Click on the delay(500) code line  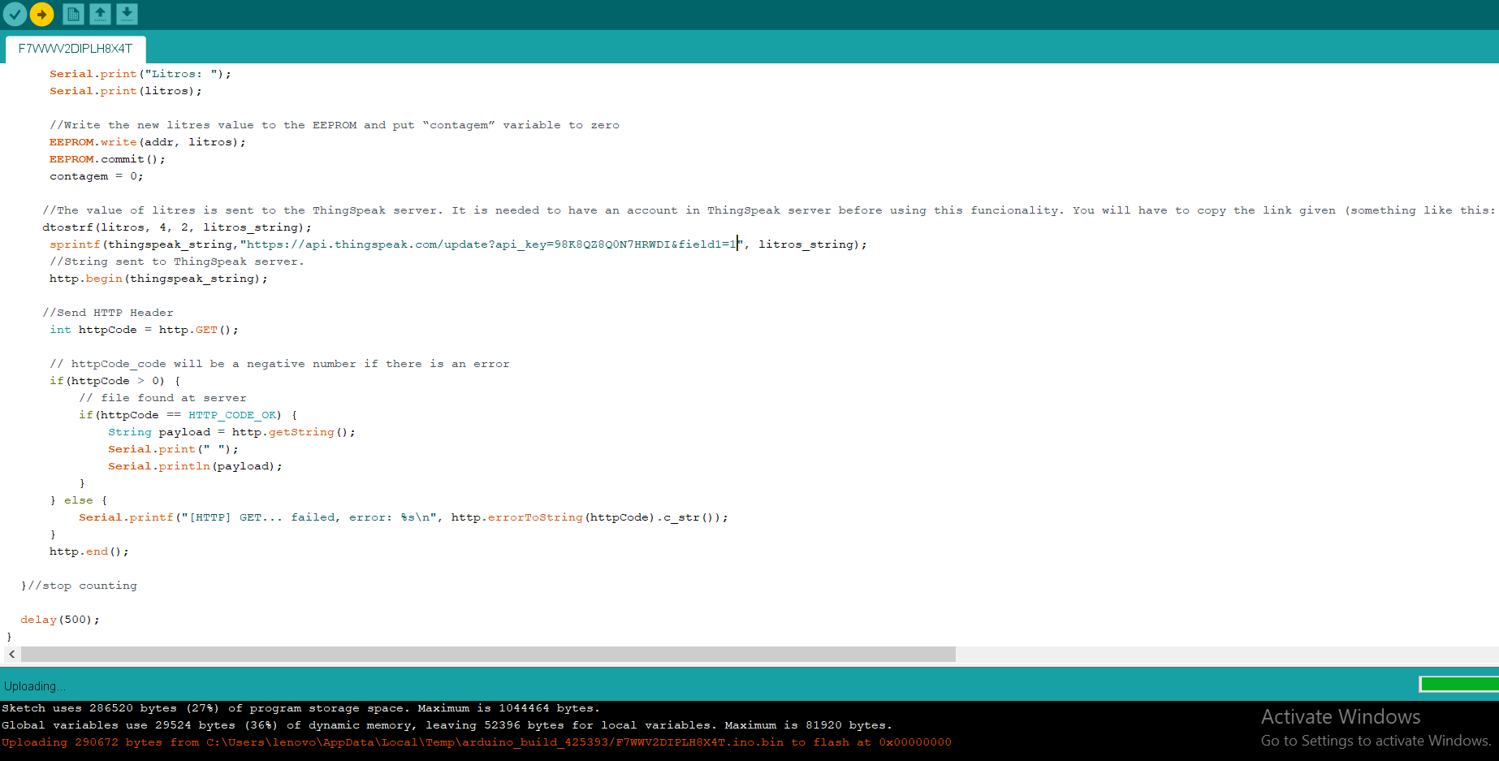pyautogui.click(x=59, y=620)
